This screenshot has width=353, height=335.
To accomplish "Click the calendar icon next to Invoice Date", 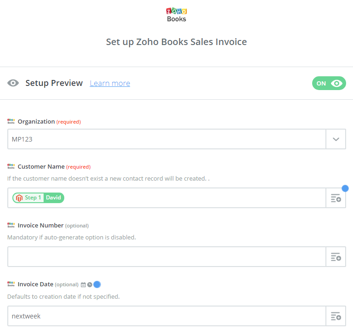I will pyautogui.click(x=83, y=285).
